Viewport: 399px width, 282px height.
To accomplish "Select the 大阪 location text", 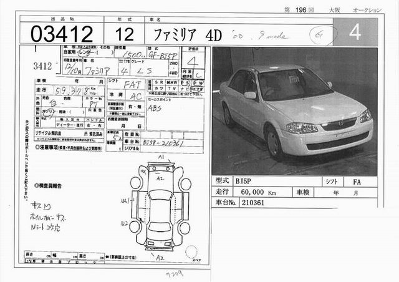I will point(334,10).
